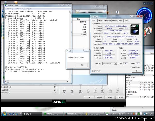The height and width of the screenshot is (121, 155).
Task: Click the blue analog clock gadget
Action: [144, 15]
